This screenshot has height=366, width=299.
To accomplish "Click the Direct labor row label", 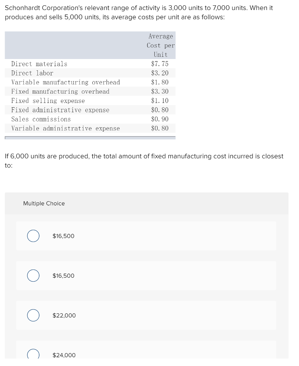I will [32, 73].
